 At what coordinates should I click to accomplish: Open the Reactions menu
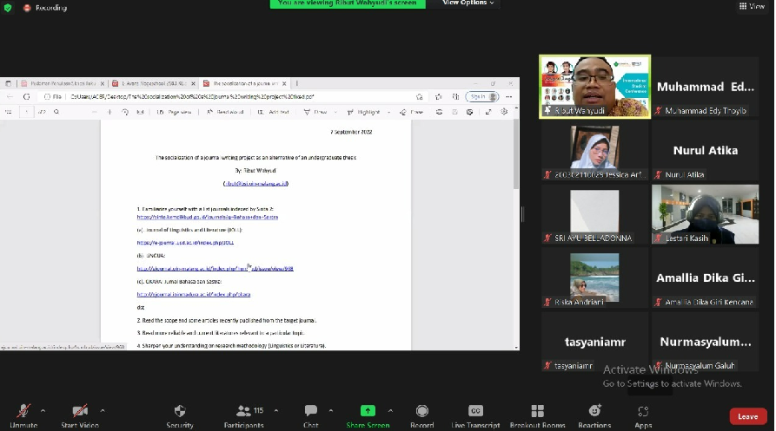[594, 416]
